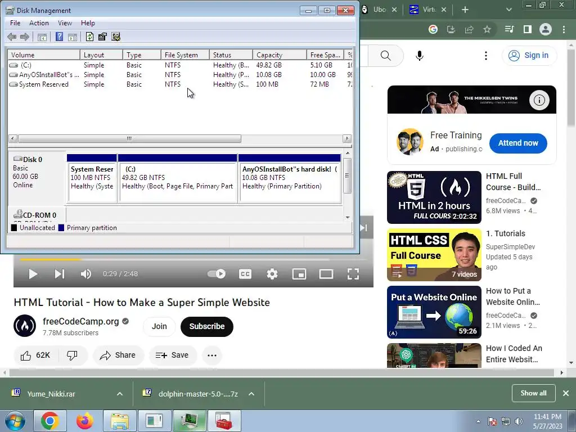Select the AnyOSInstallBot's volume row

(180, 75)
